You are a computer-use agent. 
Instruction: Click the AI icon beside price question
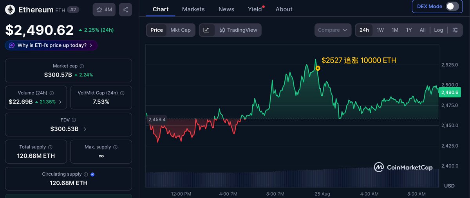click(x=12, y=45)
